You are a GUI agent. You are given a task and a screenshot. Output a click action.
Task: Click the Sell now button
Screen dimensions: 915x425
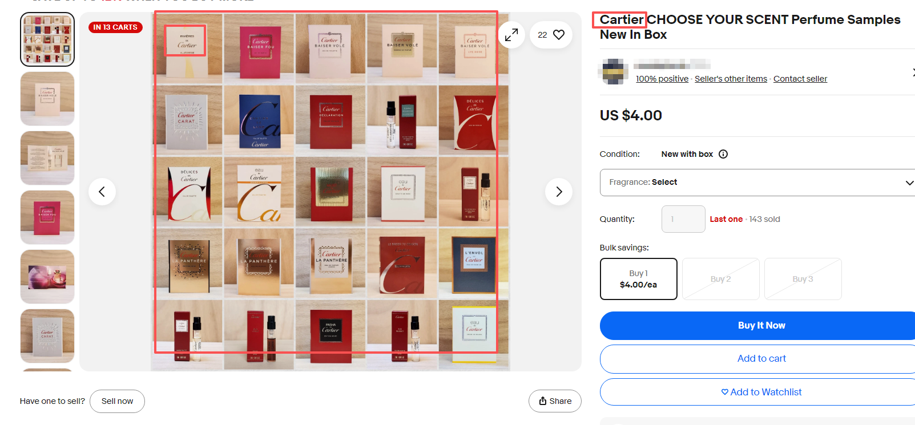117,401
